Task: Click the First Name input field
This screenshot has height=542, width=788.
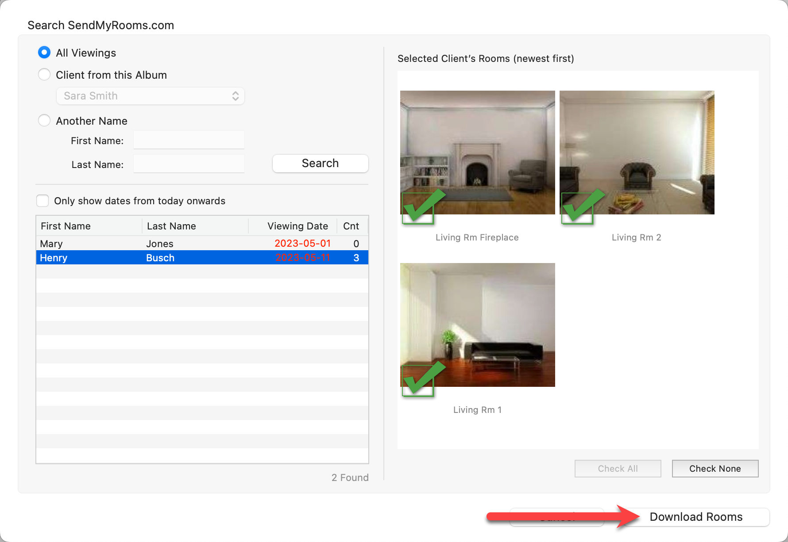Action: click(x=189, y=140)
